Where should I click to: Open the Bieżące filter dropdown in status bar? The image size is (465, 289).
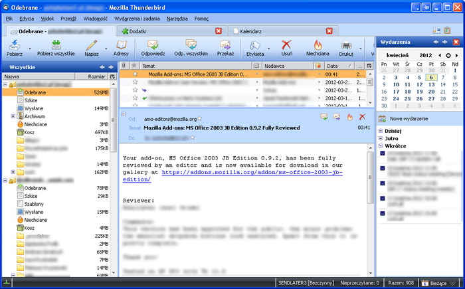[x=439, y=283]
